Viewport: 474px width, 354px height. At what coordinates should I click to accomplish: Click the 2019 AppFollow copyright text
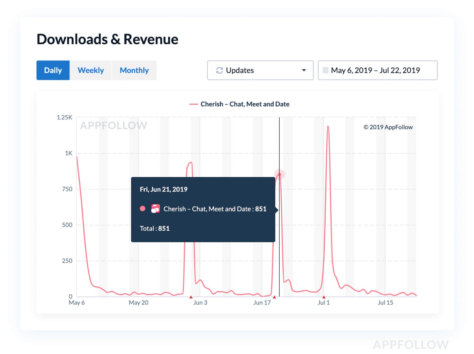click(388, 127)
